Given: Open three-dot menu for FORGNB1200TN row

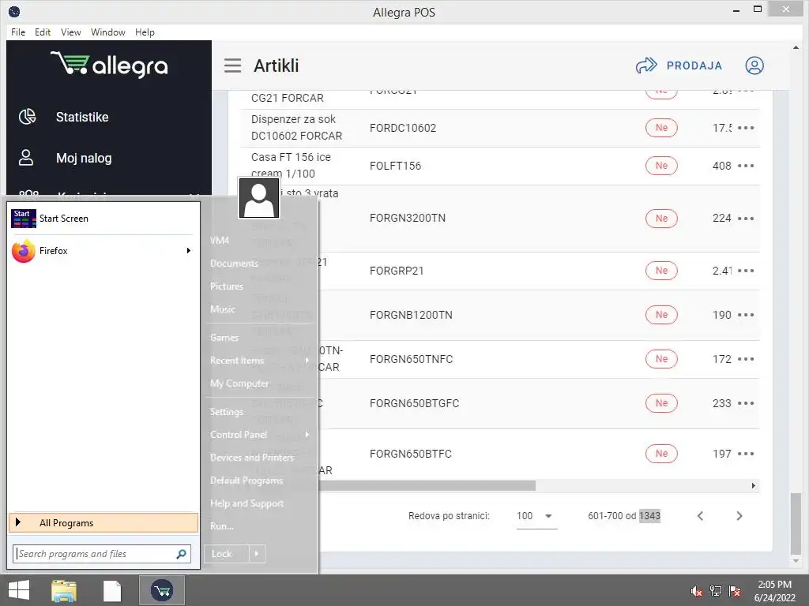Looking at the screenshot, I should [746, 315].
